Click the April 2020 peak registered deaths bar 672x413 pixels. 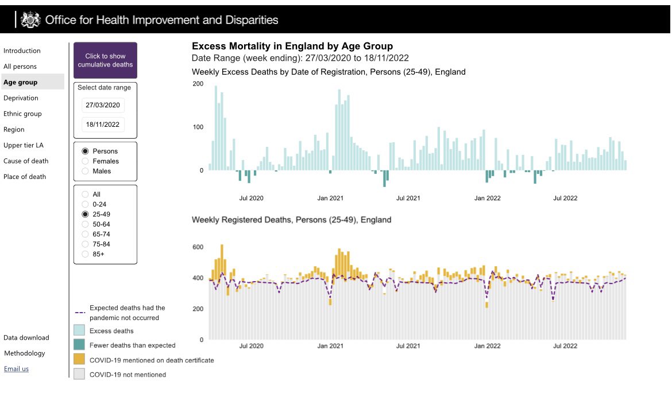(x=222, y=292)
